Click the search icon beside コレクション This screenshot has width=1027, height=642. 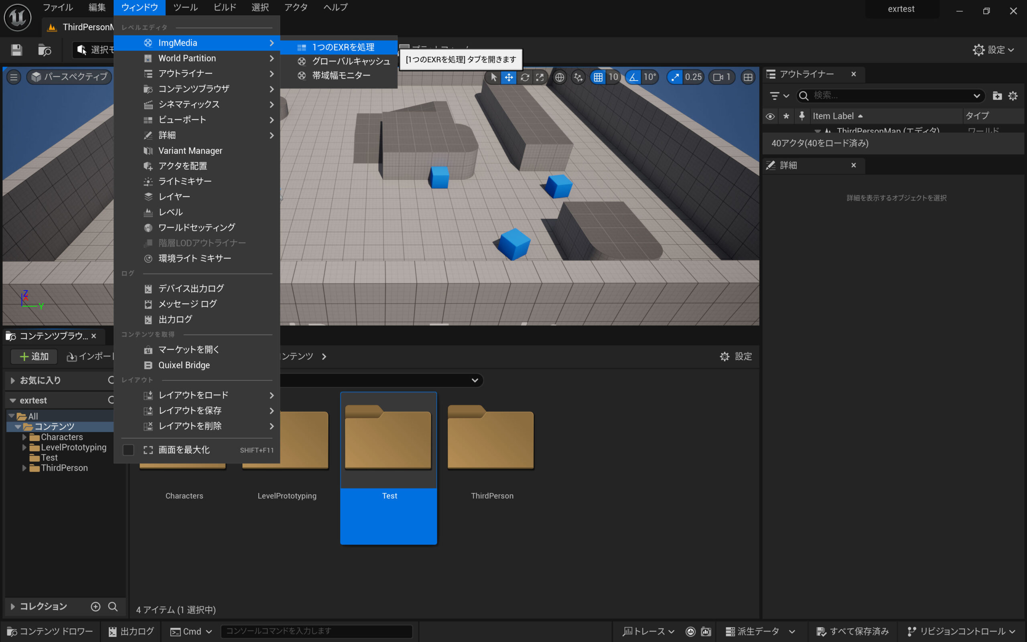point(112,606)
